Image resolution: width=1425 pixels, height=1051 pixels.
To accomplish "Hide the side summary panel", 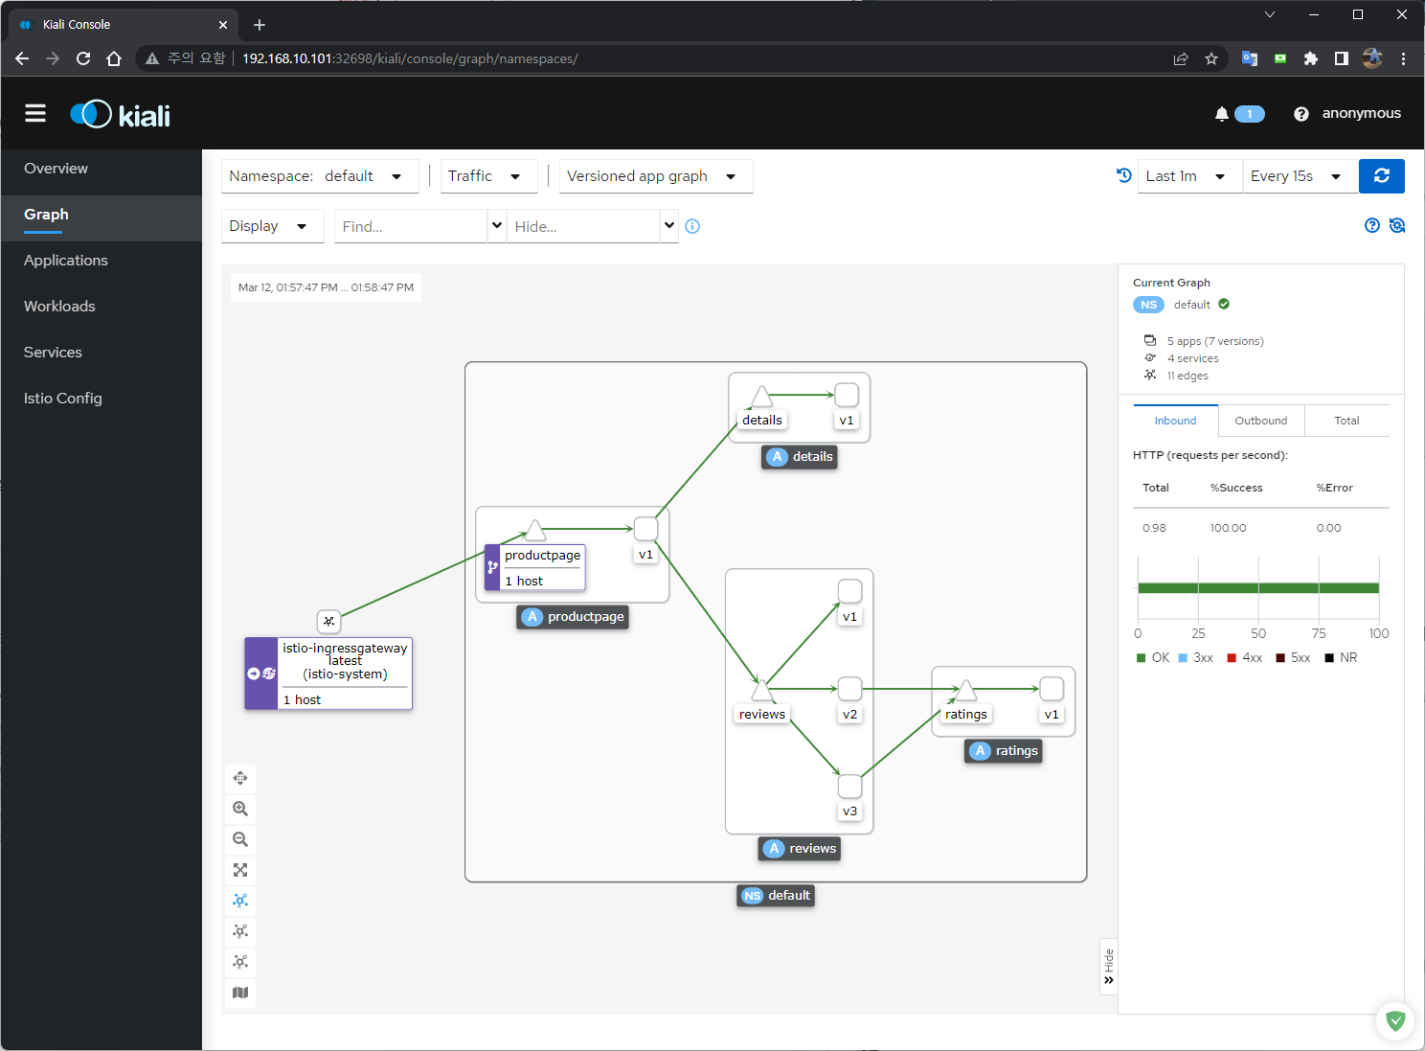I will click(x=1109, y=966).
